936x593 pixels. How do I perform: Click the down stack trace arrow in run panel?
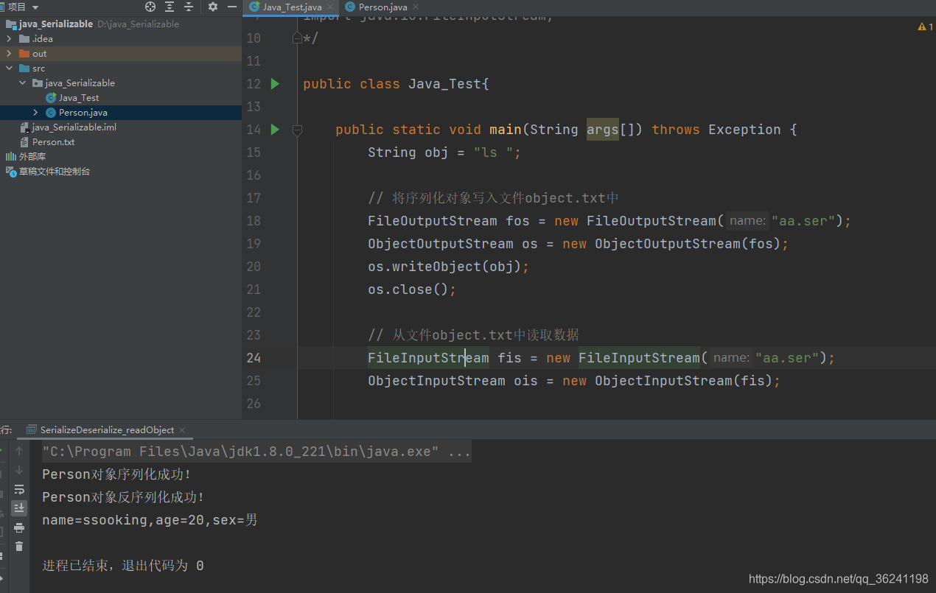[19, 470]
